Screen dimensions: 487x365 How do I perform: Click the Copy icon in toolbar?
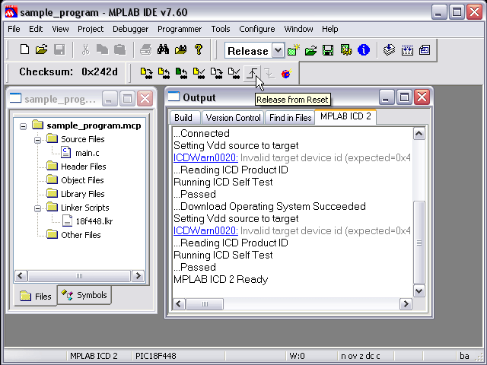click(102, 49)
